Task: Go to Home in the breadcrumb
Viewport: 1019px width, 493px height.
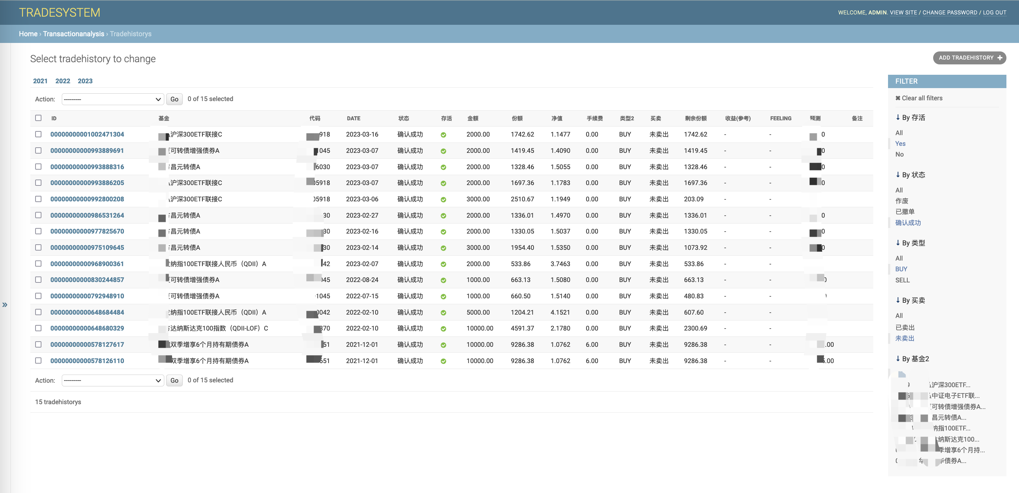Action: (28, 34)
